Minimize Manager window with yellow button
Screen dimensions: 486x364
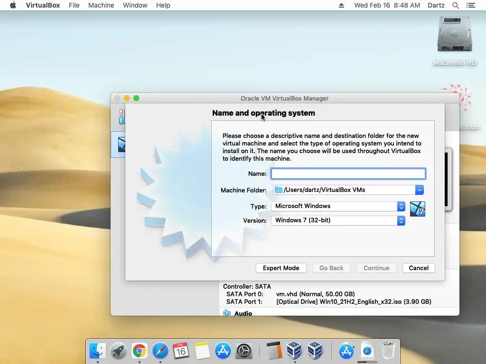[126, 98]
